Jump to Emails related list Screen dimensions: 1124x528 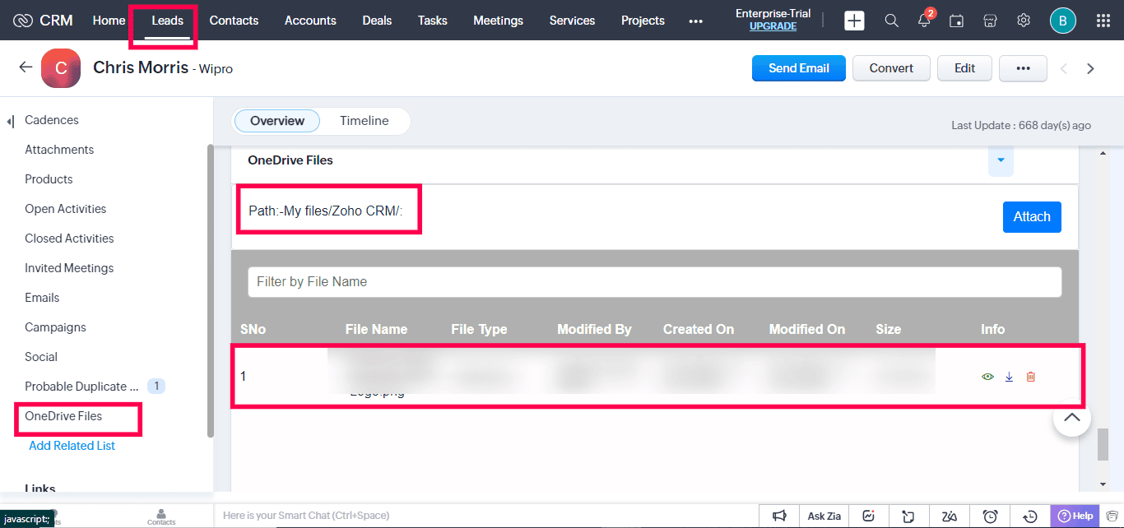[x=42, y=298]
